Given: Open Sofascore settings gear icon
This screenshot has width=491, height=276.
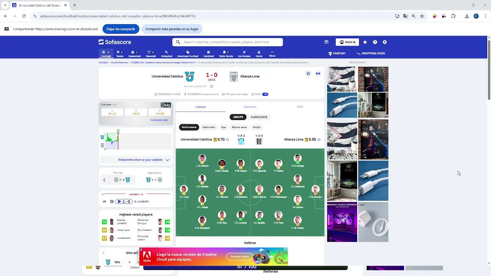Looking at the screenshot, I should pyautogui.click(x=385, y=42).
